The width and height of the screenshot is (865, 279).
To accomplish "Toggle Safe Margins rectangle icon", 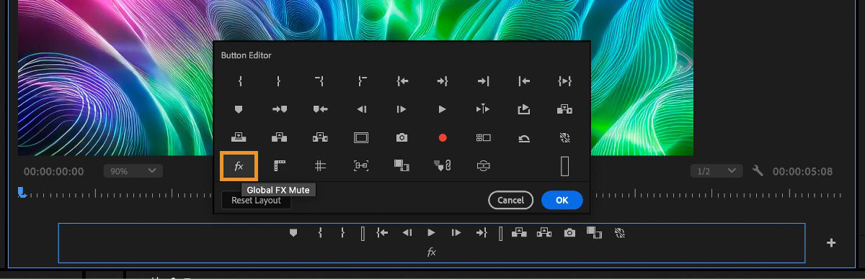I will pos(361,137).
